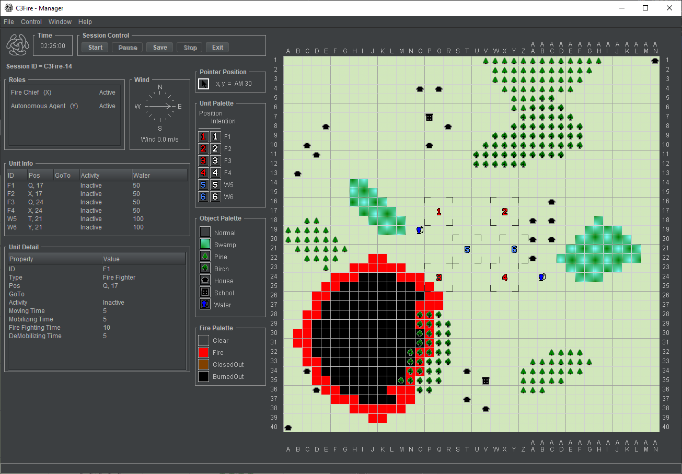Select the F4 row in Unit Info

click(x=97, y=211)
